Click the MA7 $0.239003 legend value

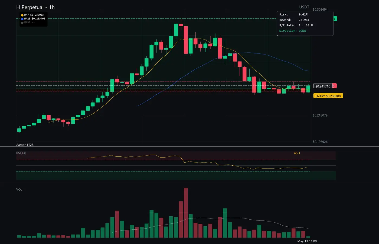point(34,15)
